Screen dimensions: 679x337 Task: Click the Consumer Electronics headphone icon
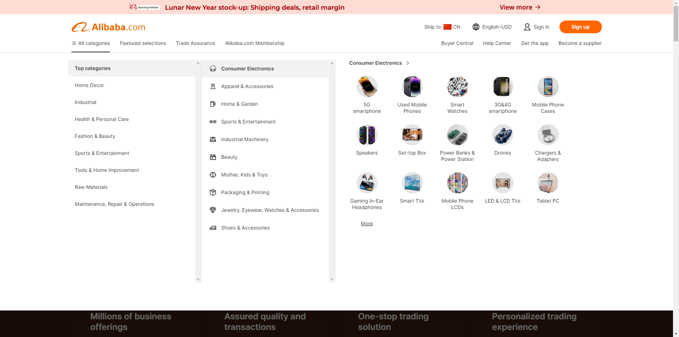pyautogui.click(x=213, y=69)
